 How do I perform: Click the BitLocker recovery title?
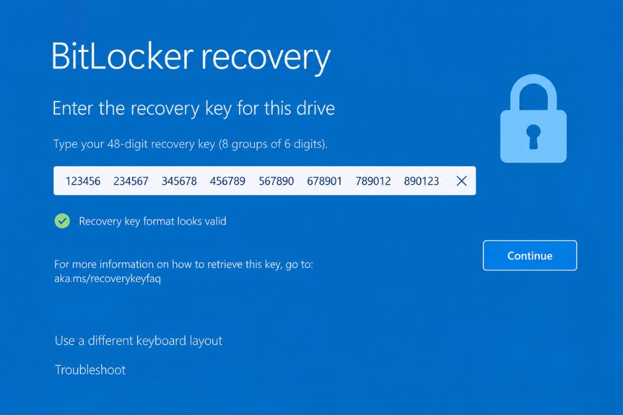191,58
